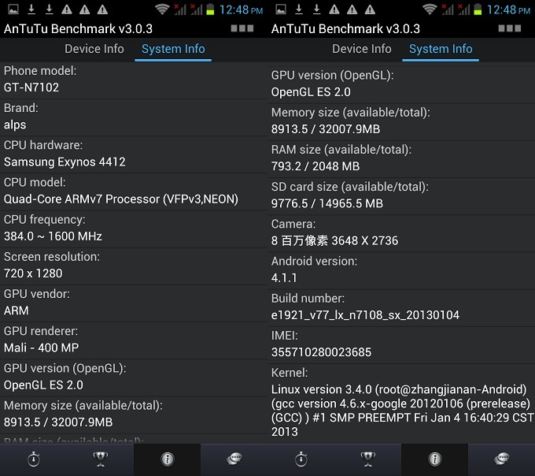Select phone model value GT-N7102
This screenshot has width=535, height=476.
31,87
